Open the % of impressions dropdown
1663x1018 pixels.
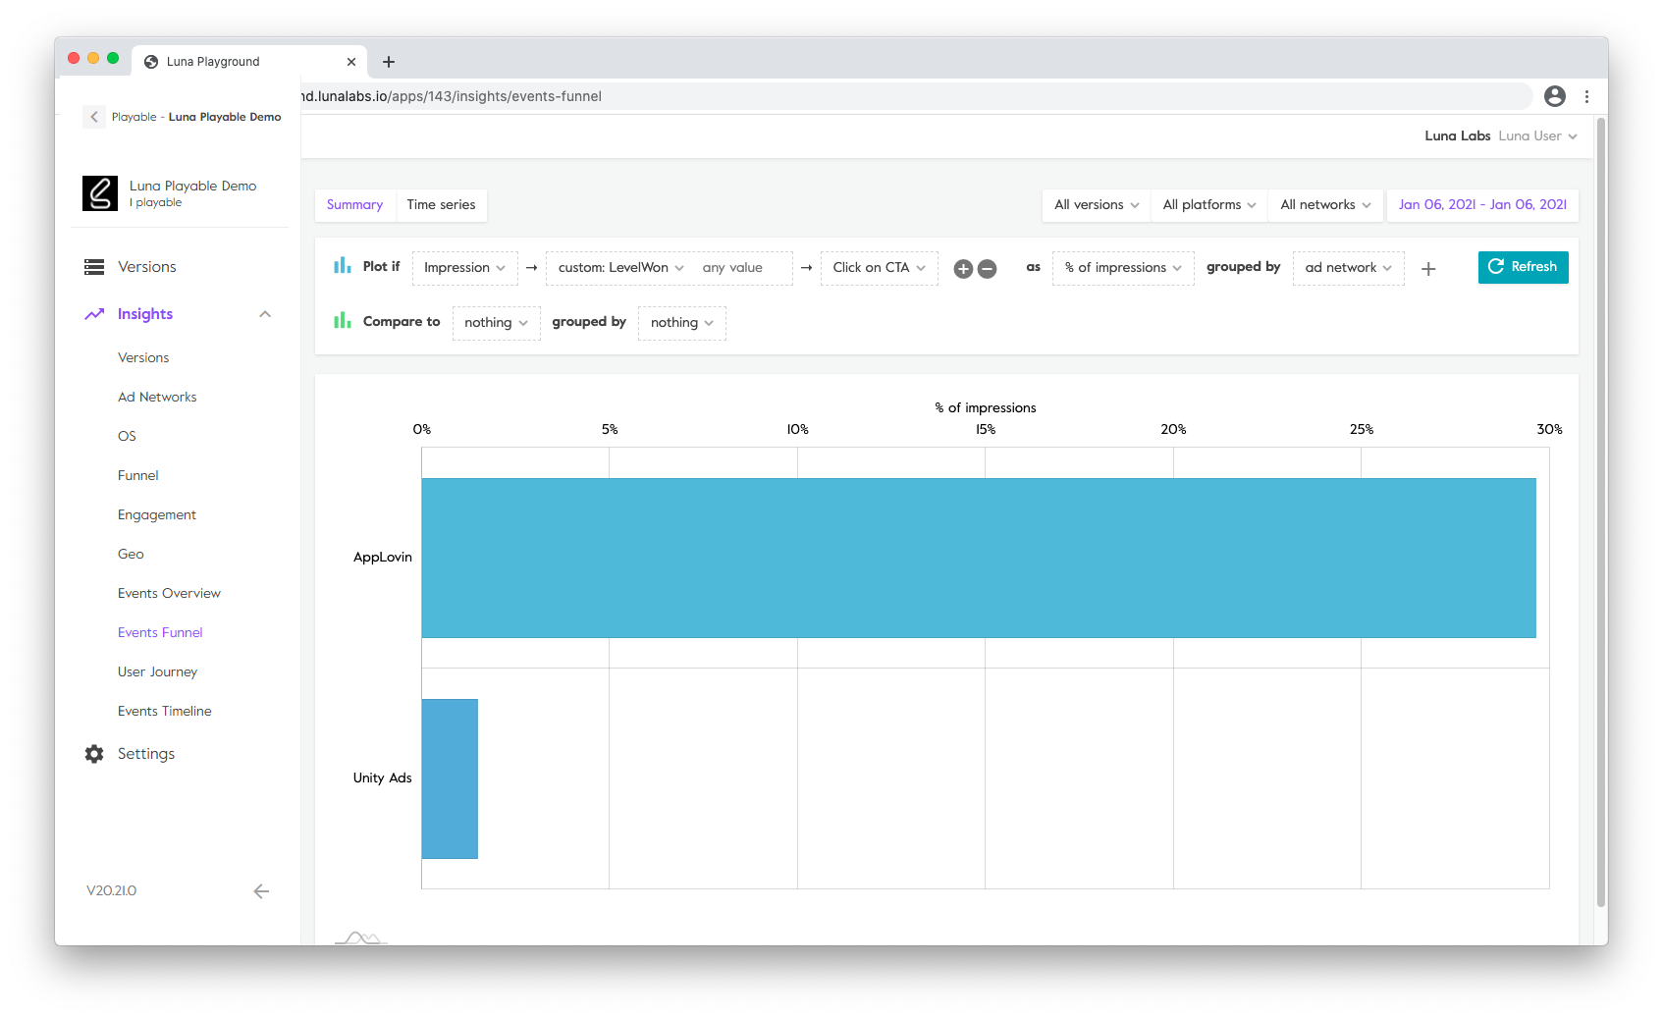coord(1123,268)
